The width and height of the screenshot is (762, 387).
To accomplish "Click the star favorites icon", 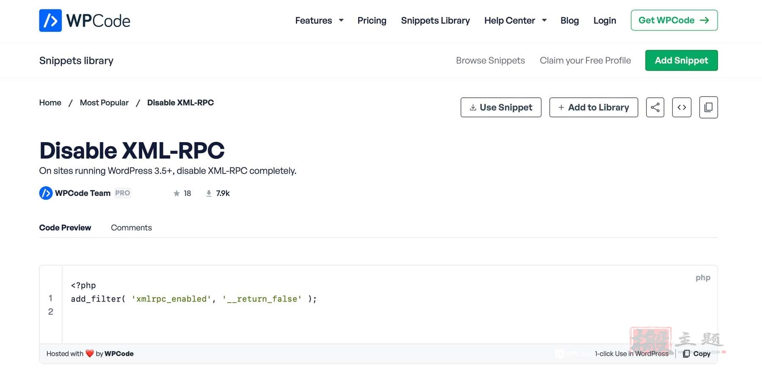I will tap(177, 193).
